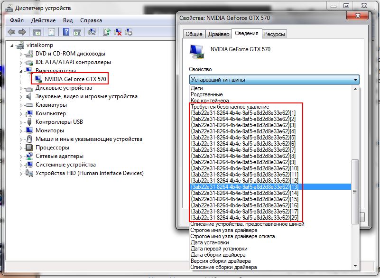Image resolution: width=380 pixels, height=278 pixels.
Task: Click Scan for hardware changes icon
Action: click(x=93, y=32)
